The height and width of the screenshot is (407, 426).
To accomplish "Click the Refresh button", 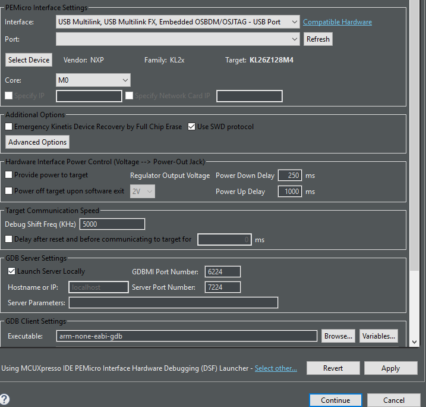I will tap(318, 39).
